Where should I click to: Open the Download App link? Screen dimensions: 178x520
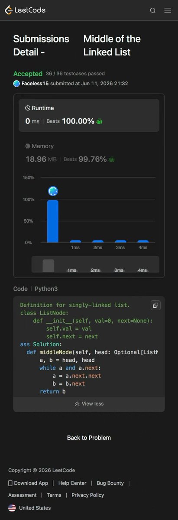click(x=28, y=483)
